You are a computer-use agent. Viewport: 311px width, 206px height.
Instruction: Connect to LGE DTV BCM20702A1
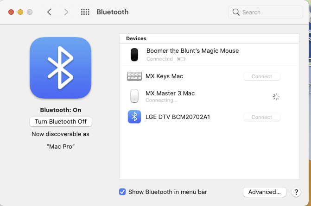click(x=262, y=118)
